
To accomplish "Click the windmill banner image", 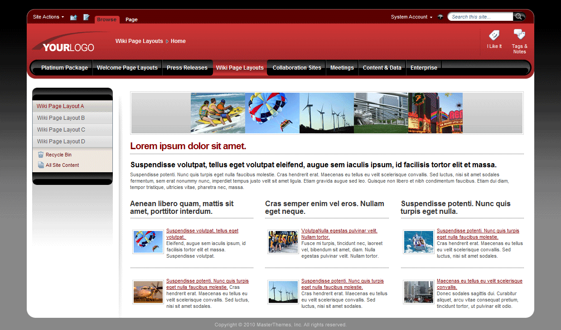I will click(x=326, y=113).
